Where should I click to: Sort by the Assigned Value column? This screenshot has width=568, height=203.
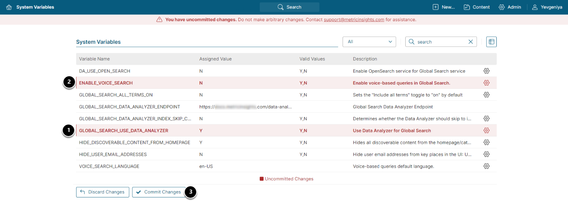215,59
